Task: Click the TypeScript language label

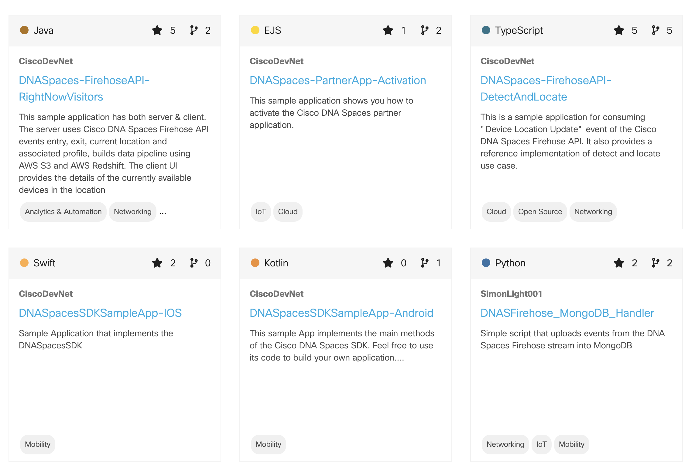Action: tap(519, 30)
